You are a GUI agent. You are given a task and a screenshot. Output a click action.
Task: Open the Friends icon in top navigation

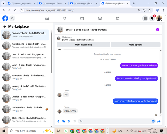[x=65, y=18]
